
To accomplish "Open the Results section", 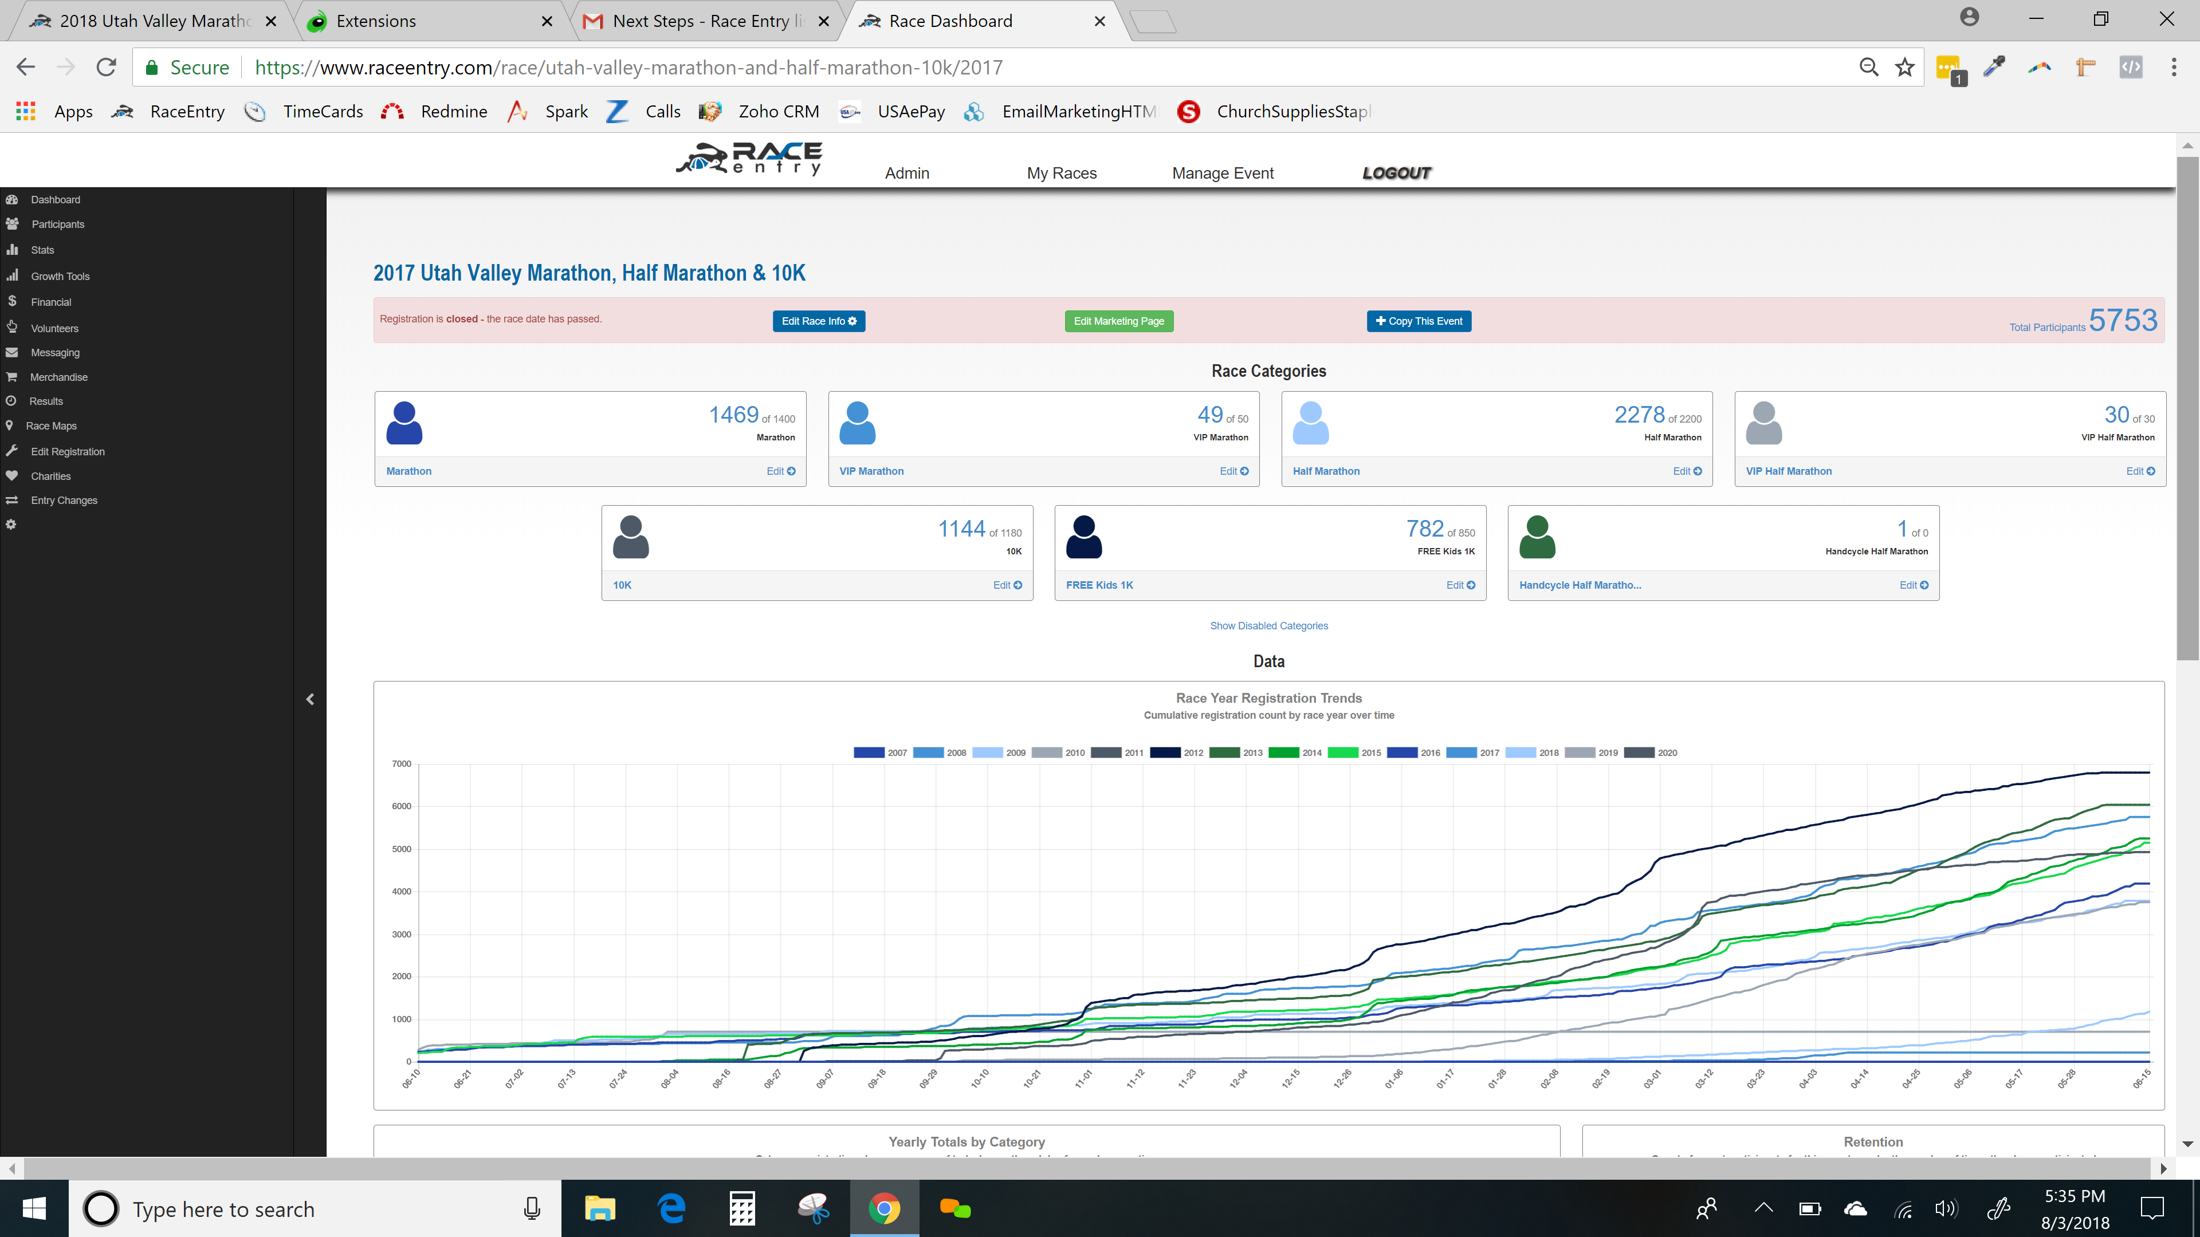I will pyautogui.click(x=46, y=400).
